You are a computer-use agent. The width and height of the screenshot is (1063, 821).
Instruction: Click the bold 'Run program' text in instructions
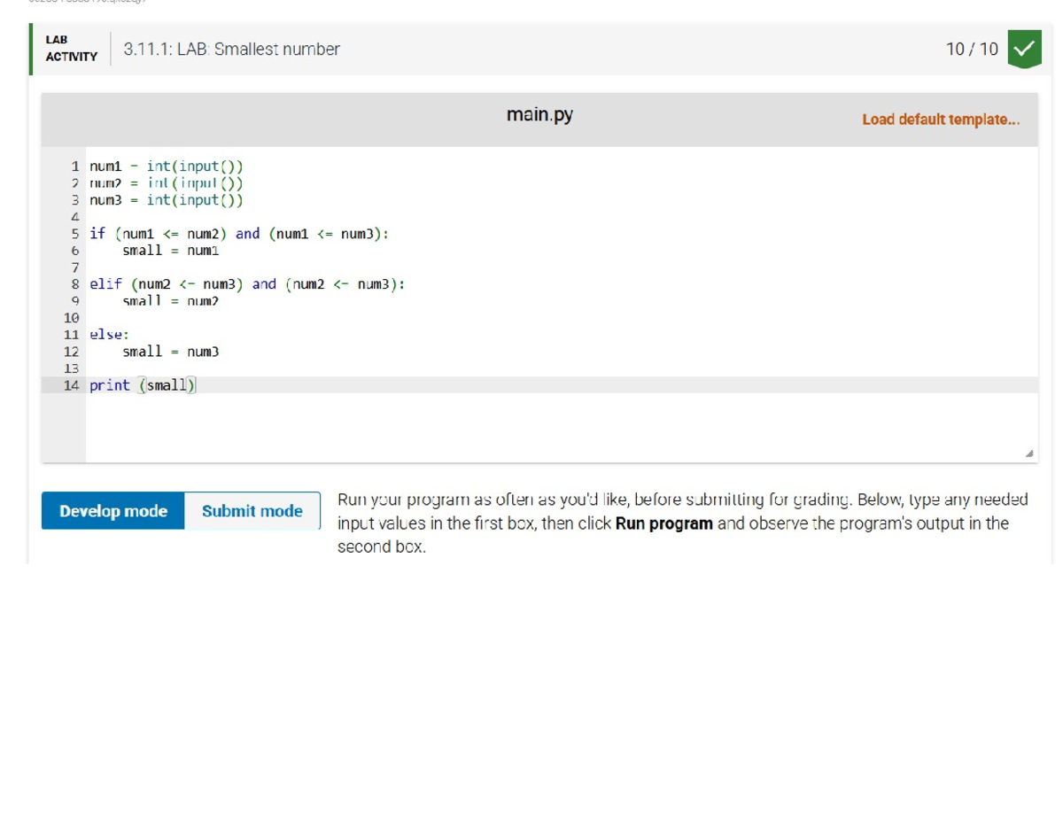coord(663,523)
